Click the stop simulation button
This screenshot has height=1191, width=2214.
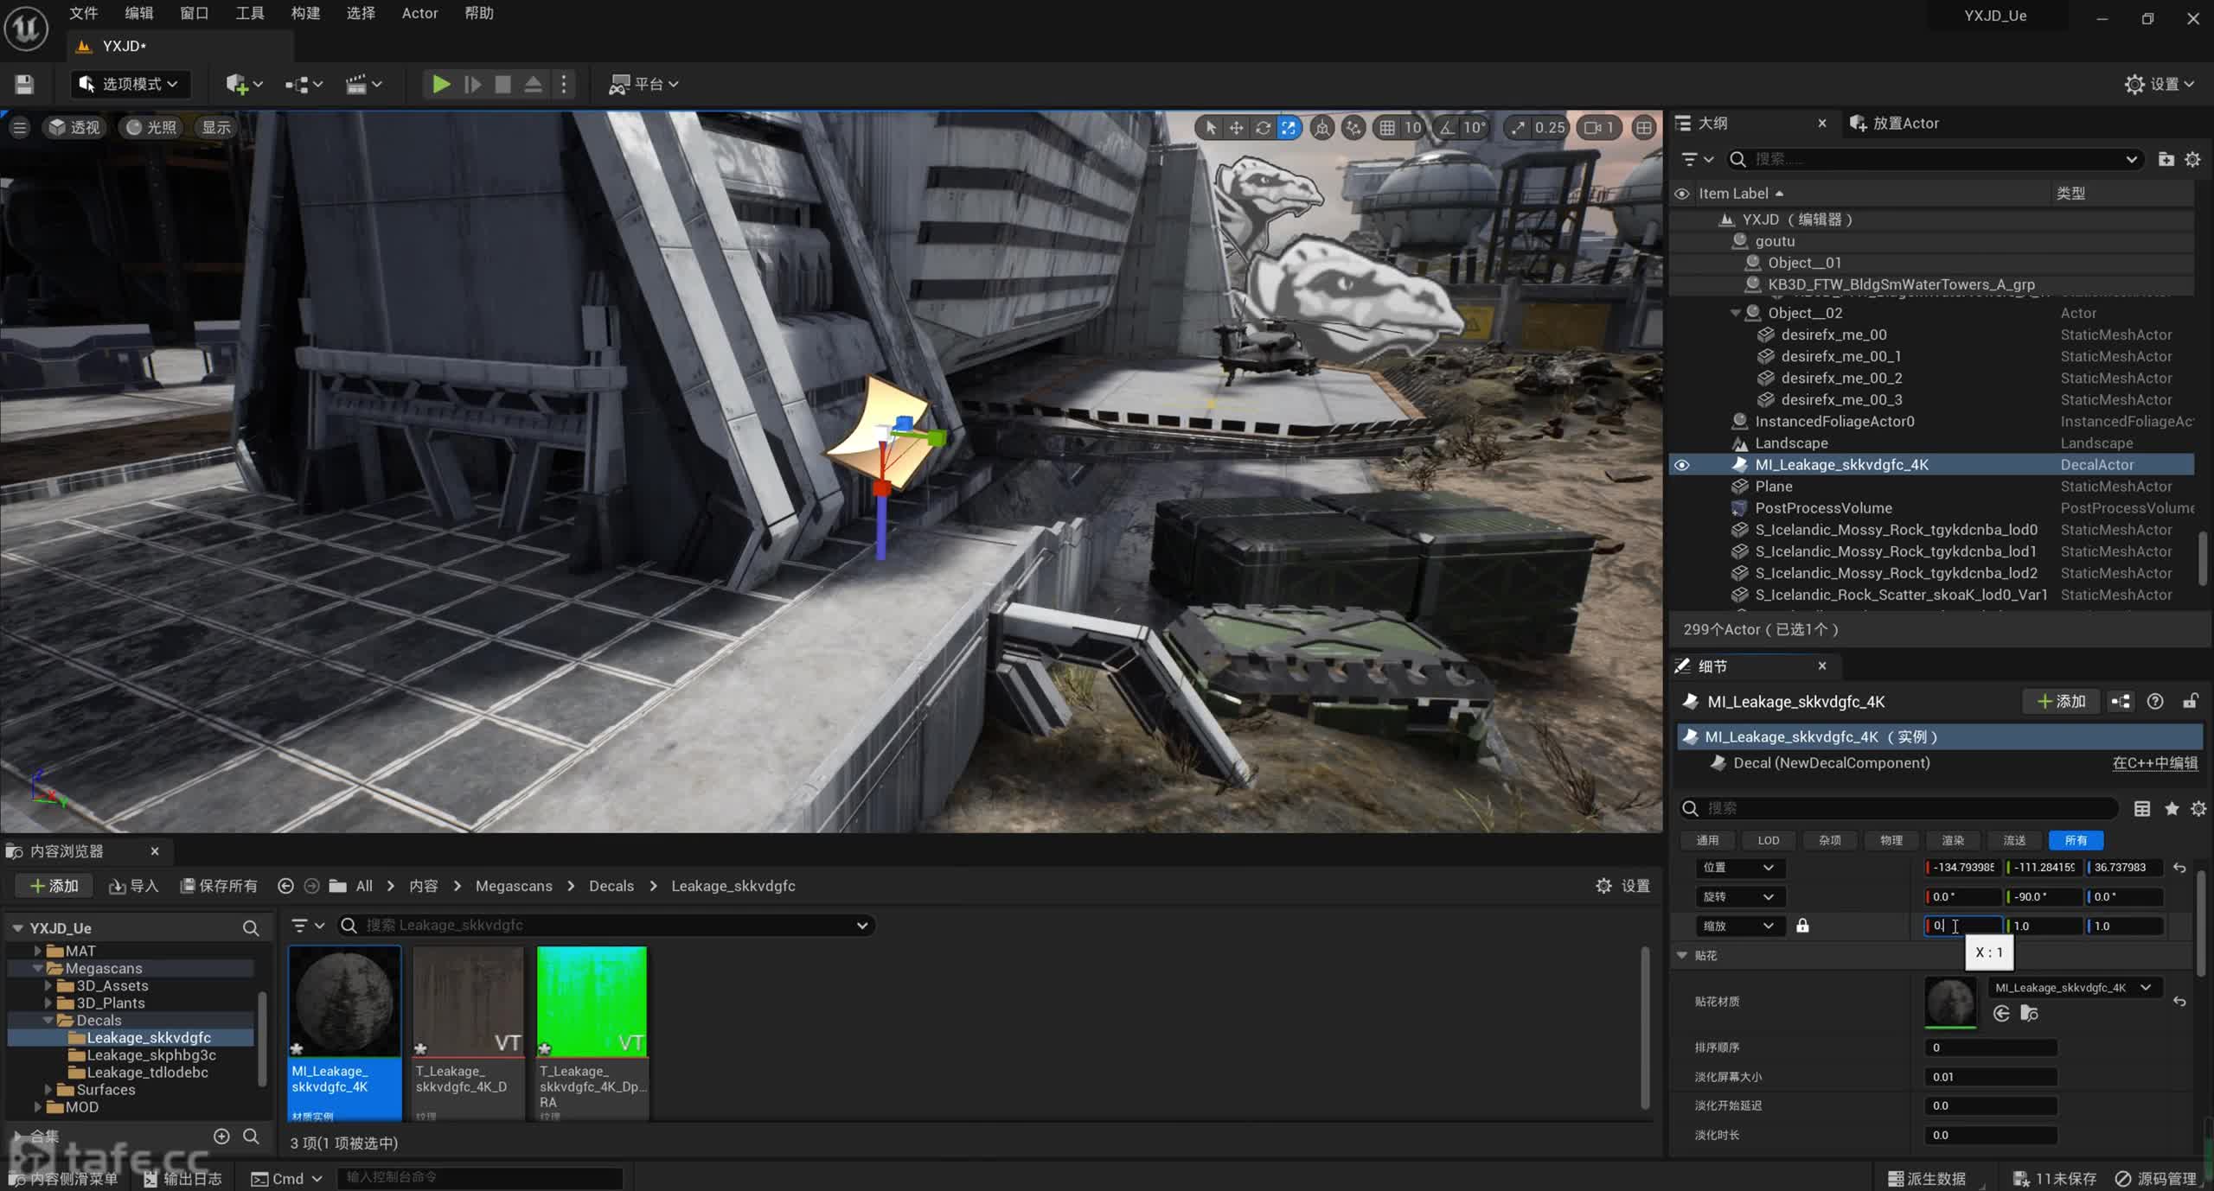click(502, 84)
